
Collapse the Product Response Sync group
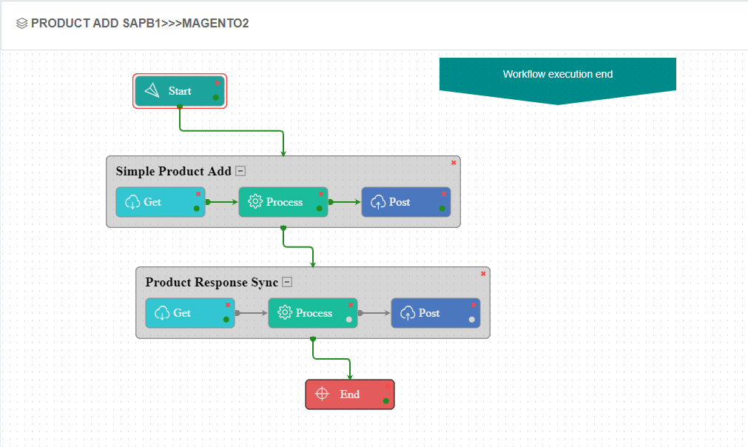287,281
